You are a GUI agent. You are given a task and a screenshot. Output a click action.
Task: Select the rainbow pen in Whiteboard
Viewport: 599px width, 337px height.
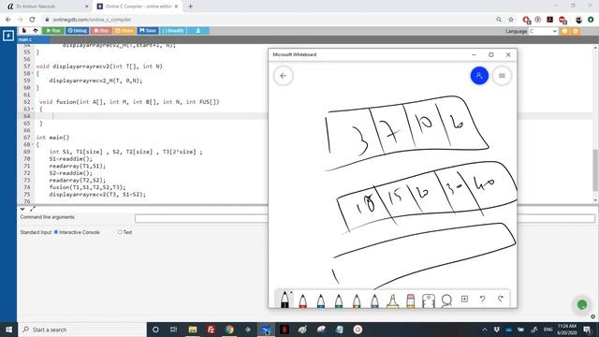pos(357,300)
